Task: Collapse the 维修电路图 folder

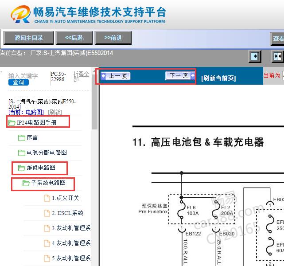Action: pyautogui.click(x=41, y=168)
